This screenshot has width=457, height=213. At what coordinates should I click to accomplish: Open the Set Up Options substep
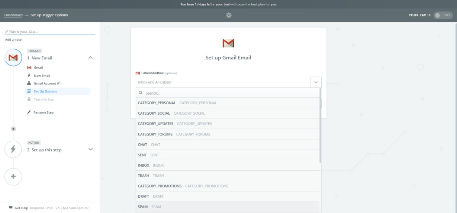[x=58, y=91]
